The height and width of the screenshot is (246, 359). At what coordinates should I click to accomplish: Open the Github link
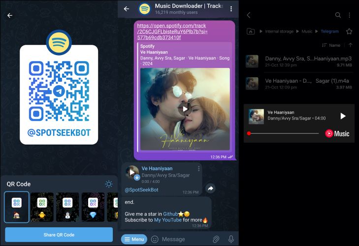pos(170,214)
